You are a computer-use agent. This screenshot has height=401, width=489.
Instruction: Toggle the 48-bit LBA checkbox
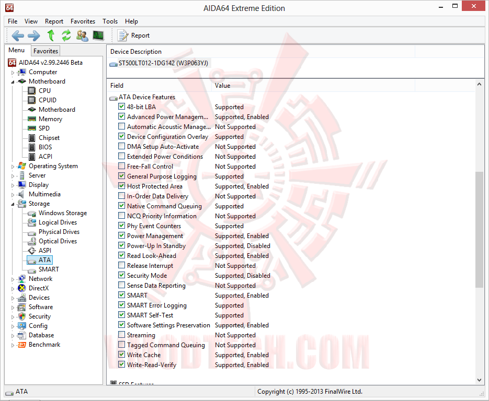pos(122,107)
